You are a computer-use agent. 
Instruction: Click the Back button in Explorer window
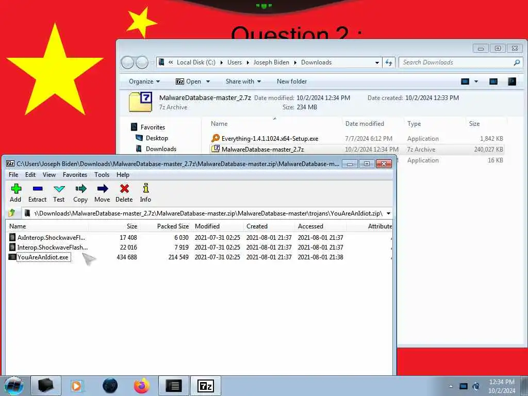click(x=128, y=62)
